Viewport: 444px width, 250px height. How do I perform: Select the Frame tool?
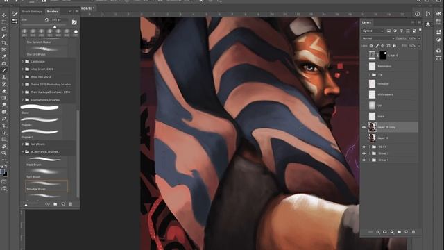tap(4, 49)
